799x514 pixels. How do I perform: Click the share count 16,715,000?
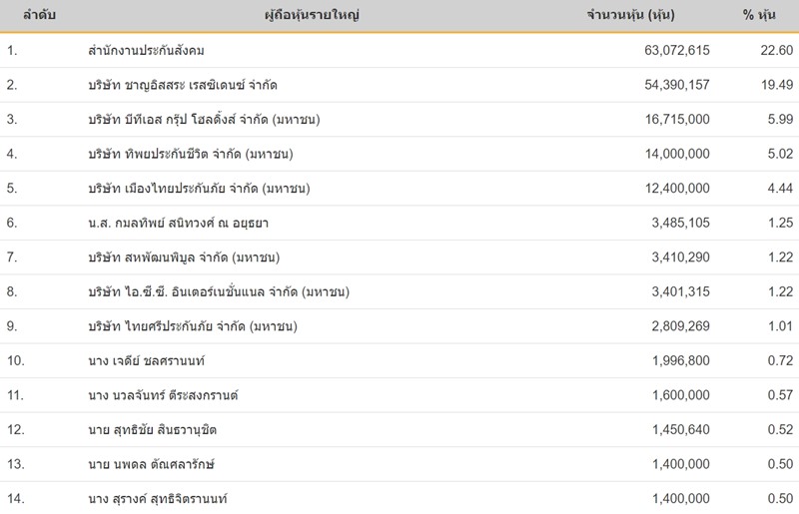(x=671, y=120)
